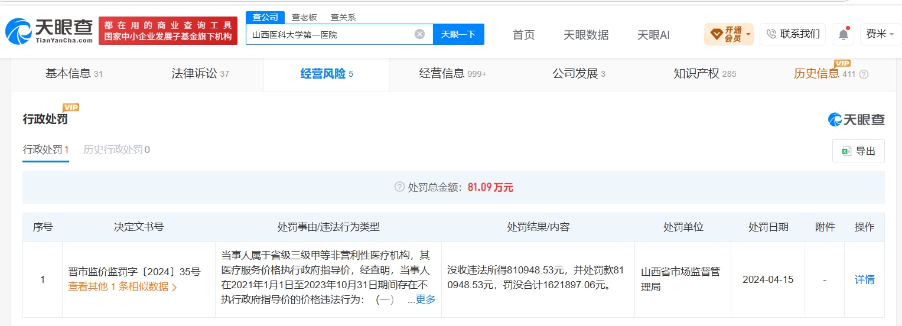Open 天眼AI in the top nav
The image size is (902, 326).
pyautogui.click(x=653, y=35)
